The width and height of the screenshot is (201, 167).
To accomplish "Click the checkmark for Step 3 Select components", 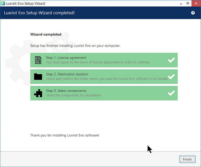I will 171,93.
